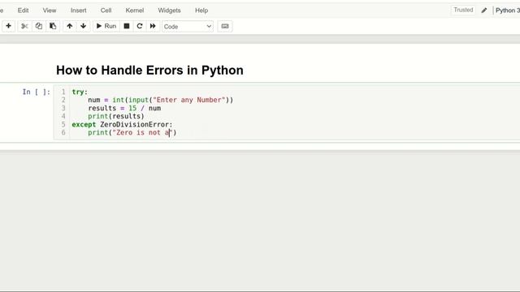Move selected cell down arrow

(83, 26)
